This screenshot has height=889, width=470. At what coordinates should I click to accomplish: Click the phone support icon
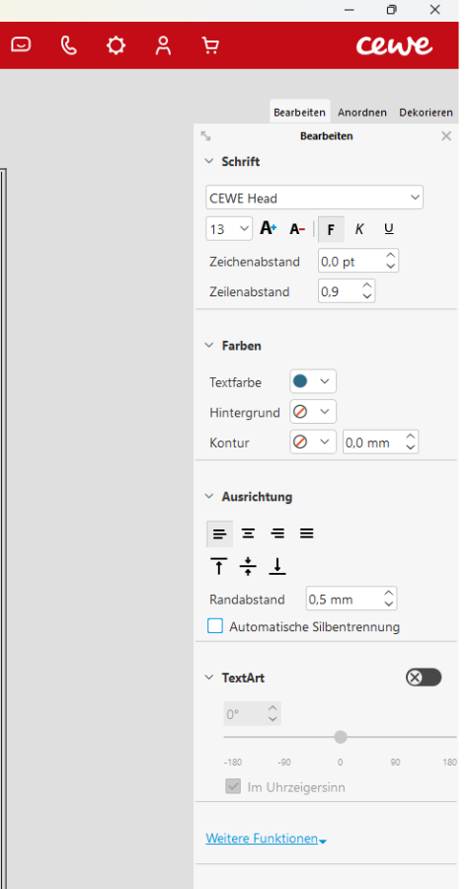(x=68, y=45)
